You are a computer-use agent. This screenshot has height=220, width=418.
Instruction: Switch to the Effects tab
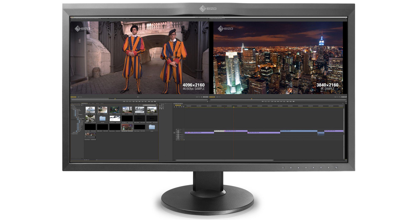93,103
